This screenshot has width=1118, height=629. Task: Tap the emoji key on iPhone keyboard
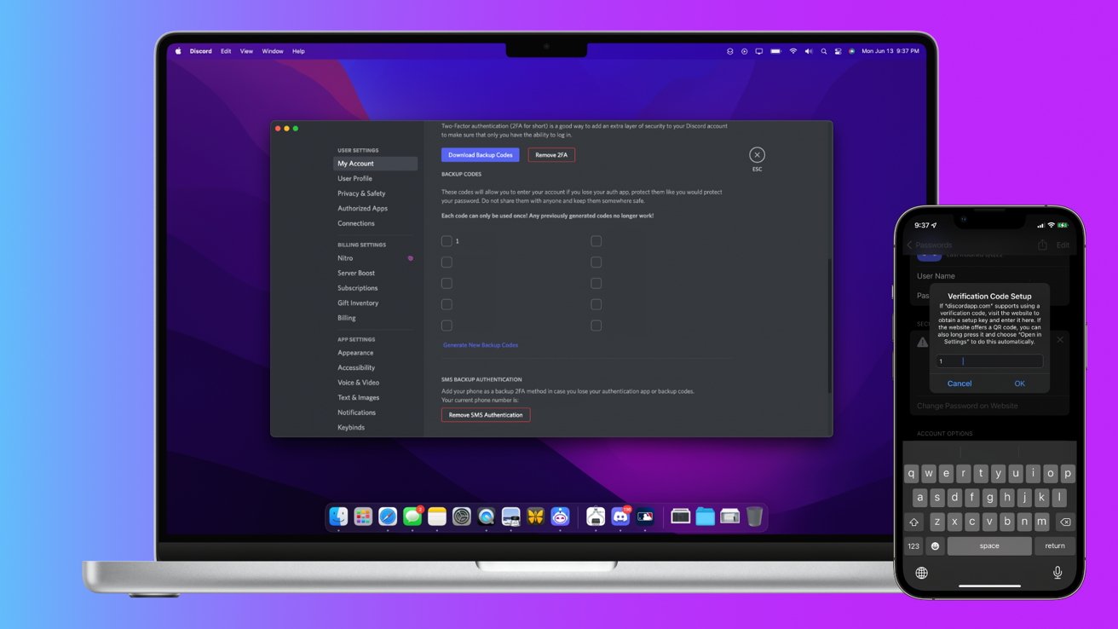click(x=935, y=545)
